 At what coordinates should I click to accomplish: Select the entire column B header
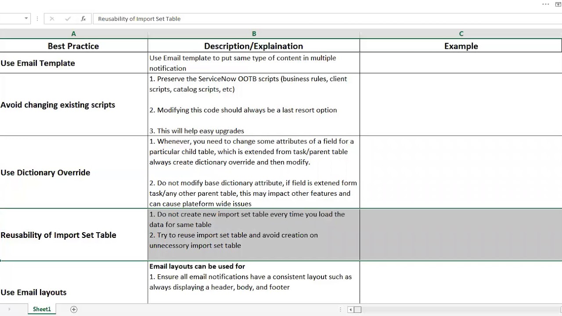coord(254,33)
